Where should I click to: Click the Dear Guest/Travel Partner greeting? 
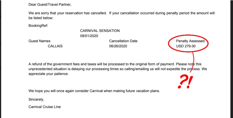[50, 5]
